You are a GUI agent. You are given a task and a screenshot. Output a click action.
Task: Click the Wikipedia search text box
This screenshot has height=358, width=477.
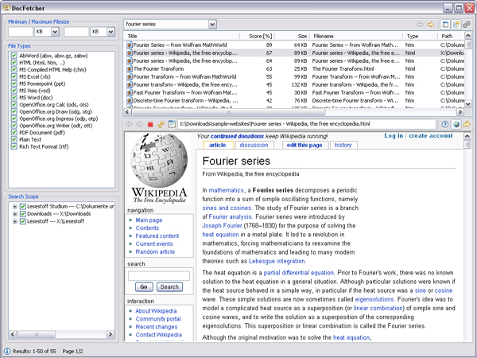[159, 276]
